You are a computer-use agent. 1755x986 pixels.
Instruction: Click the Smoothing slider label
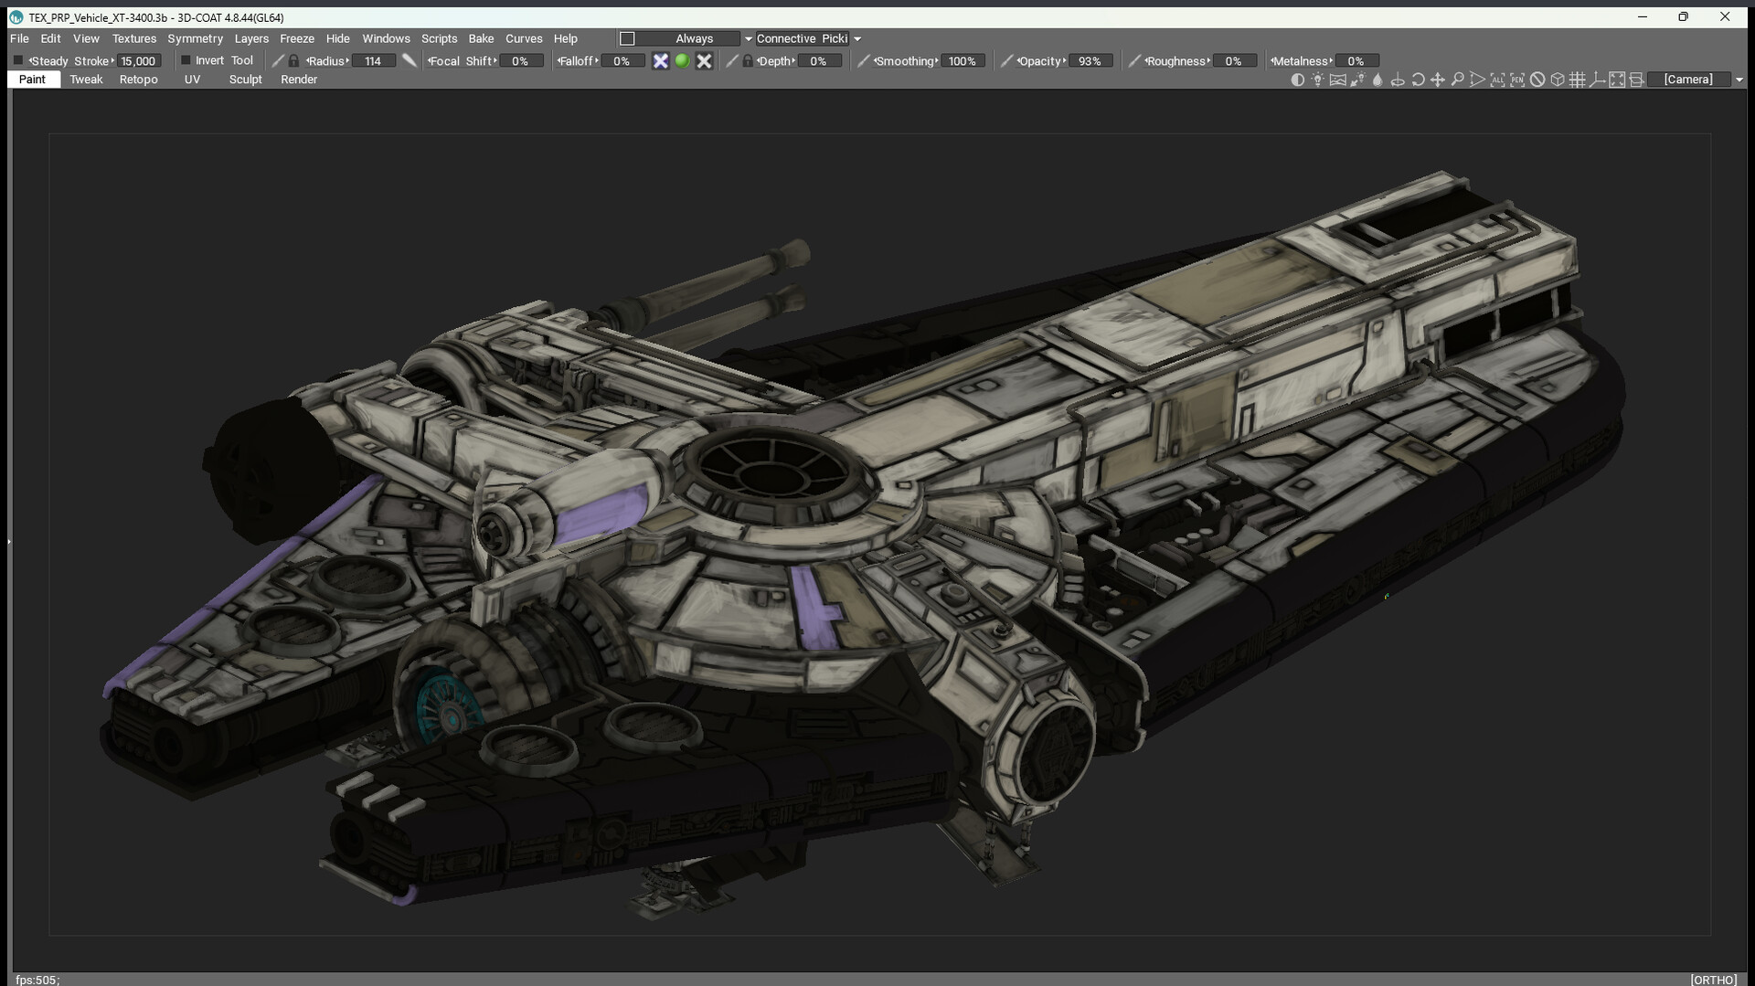[906, 61]
